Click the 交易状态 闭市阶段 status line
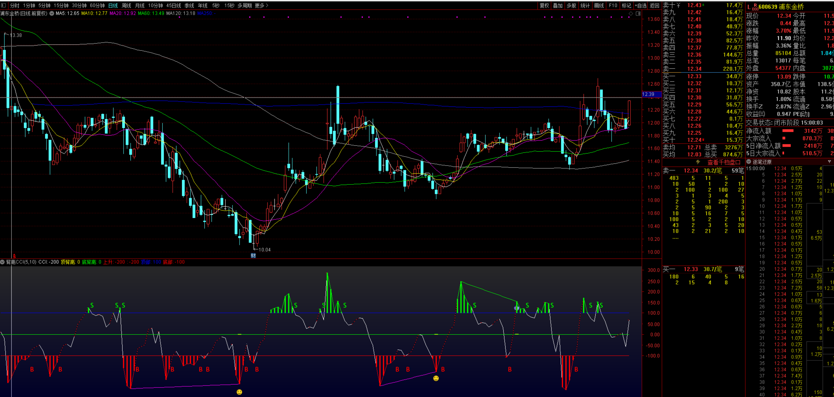The width and height of the screenshot is (834, 397). tap(784, 123)
